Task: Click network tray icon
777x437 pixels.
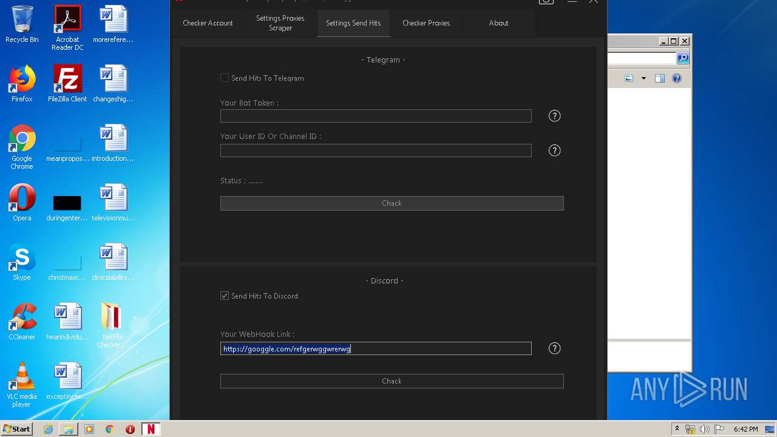Action: tap(690, 429)
